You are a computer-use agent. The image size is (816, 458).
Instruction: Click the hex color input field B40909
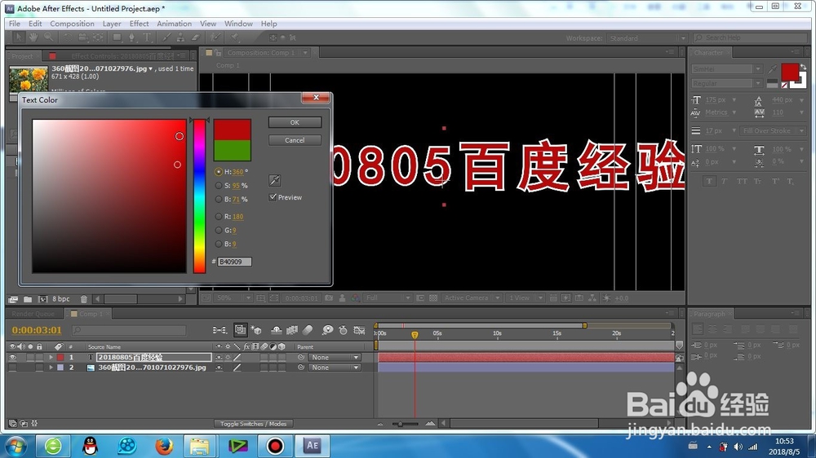[x=234, y=262]
